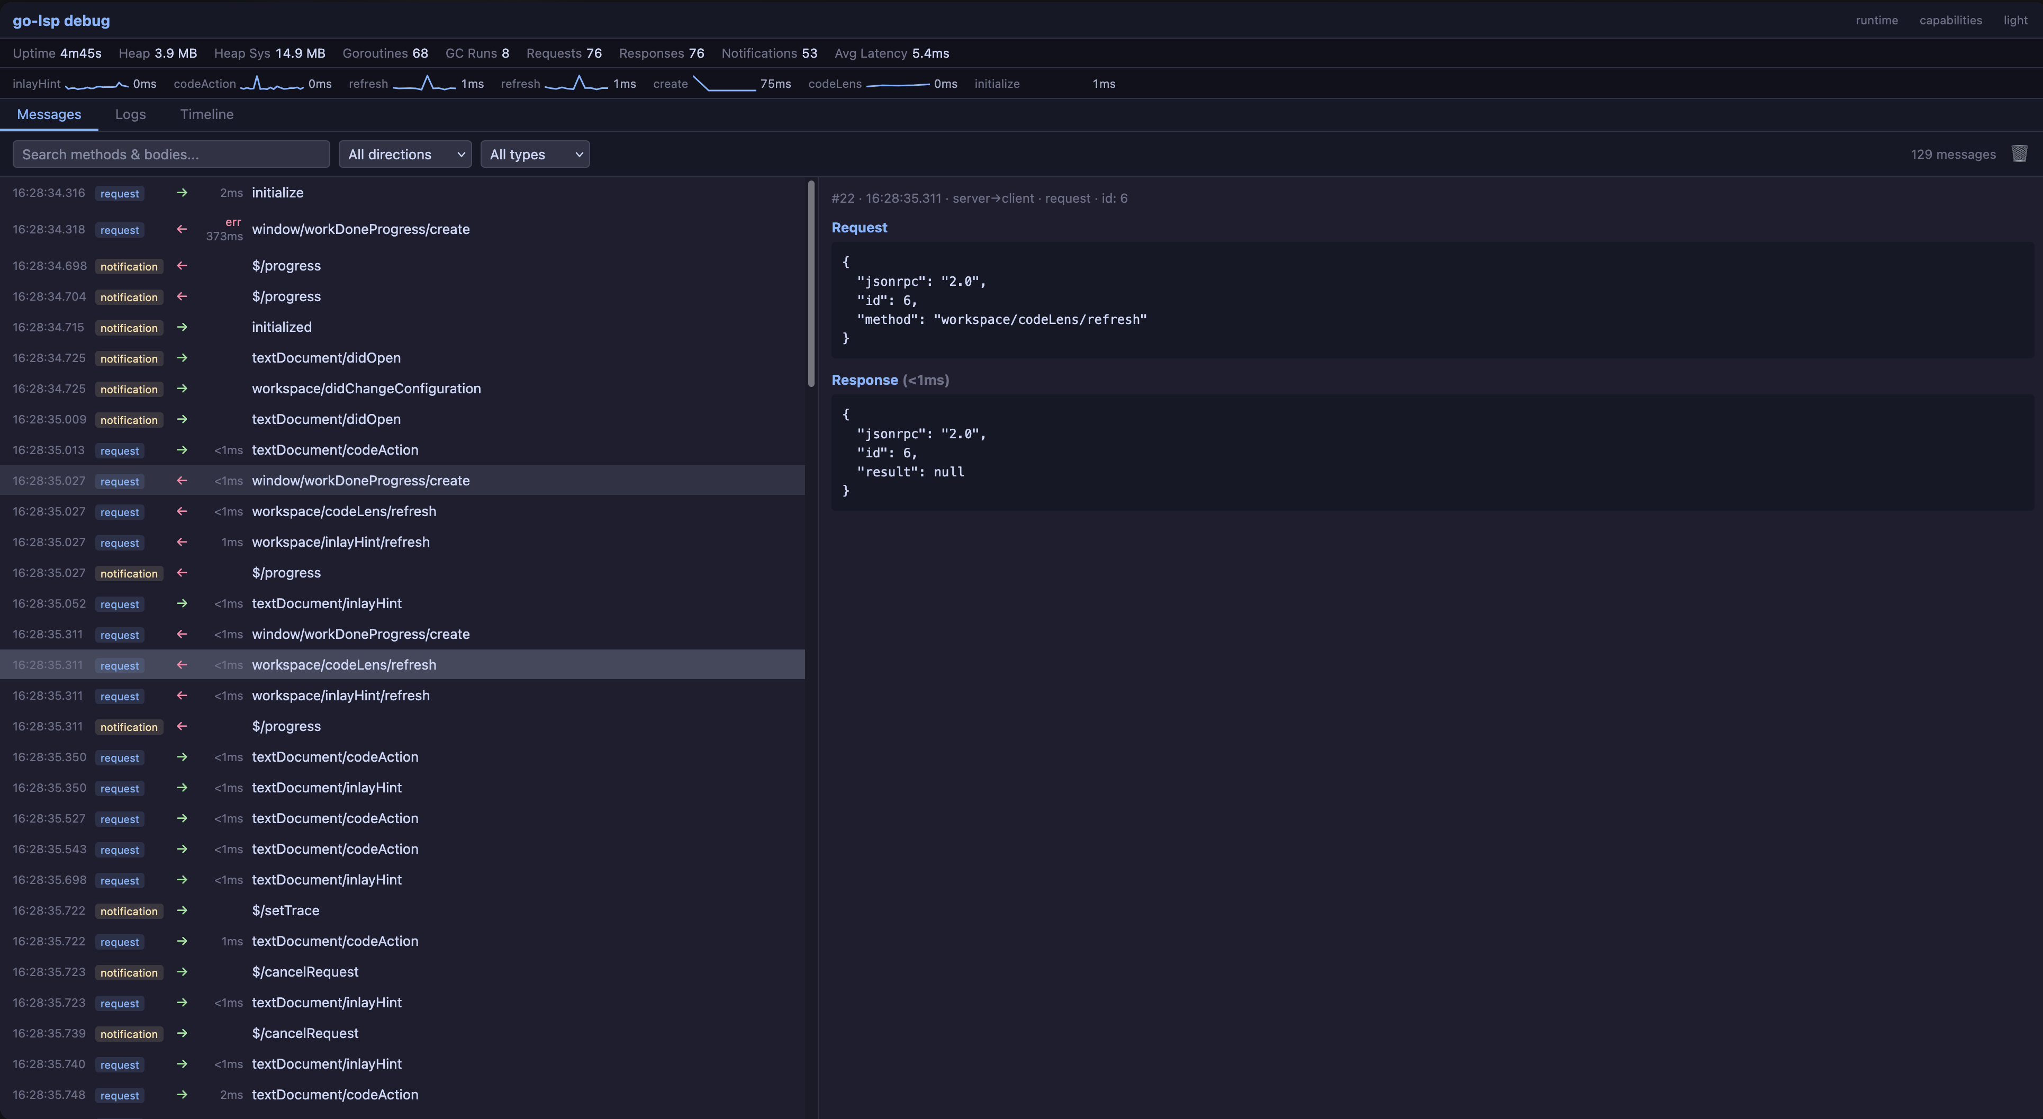Focus the Search methods & bodies field
The width and height of the screenshot is (2043, 1119).
[170, 155]
